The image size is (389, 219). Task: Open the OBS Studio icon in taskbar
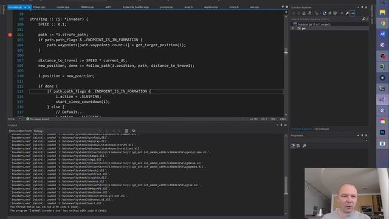[x=382, y=78]
